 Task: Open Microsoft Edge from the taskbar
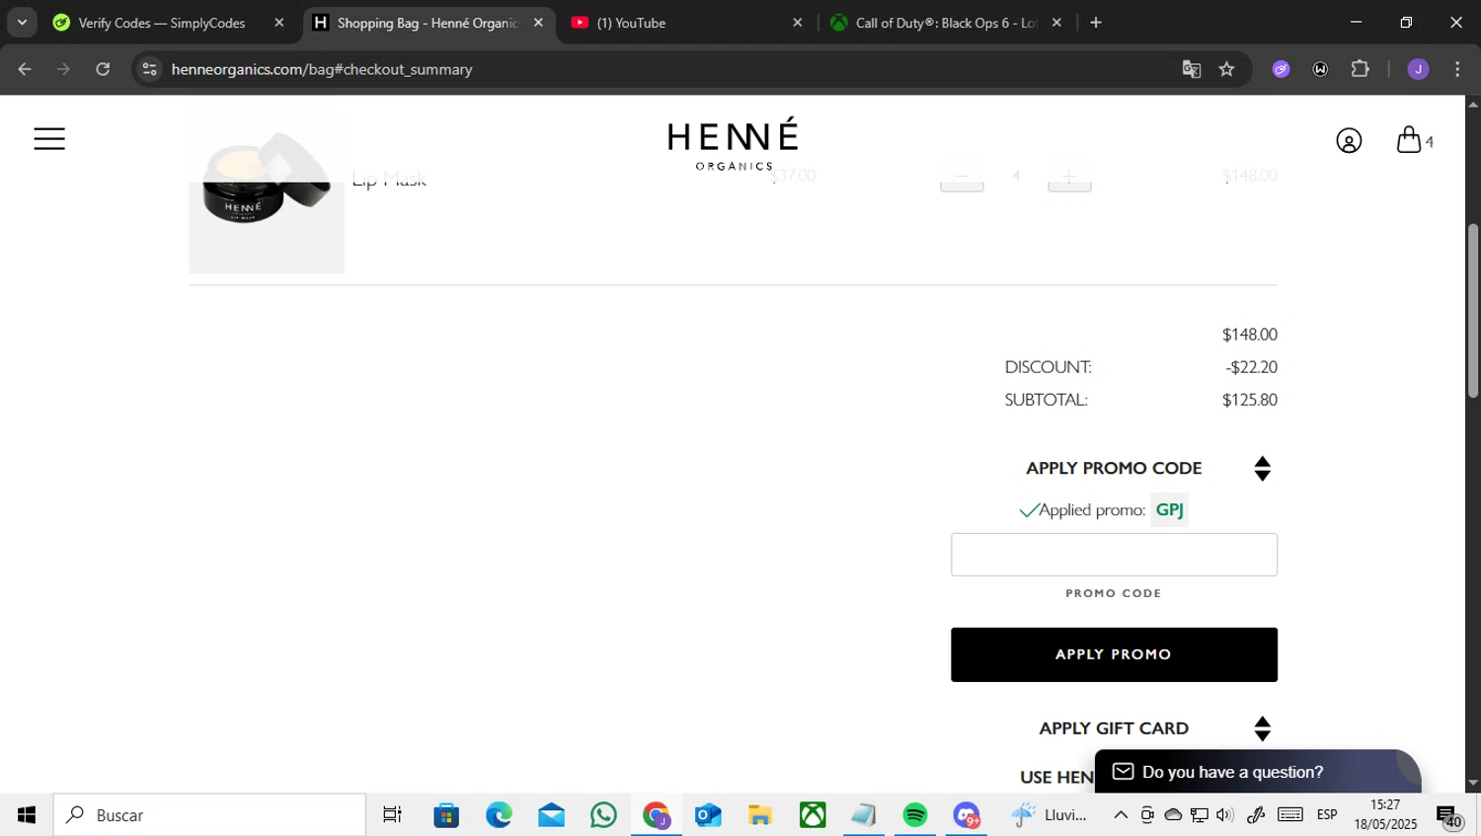[499, 815]
